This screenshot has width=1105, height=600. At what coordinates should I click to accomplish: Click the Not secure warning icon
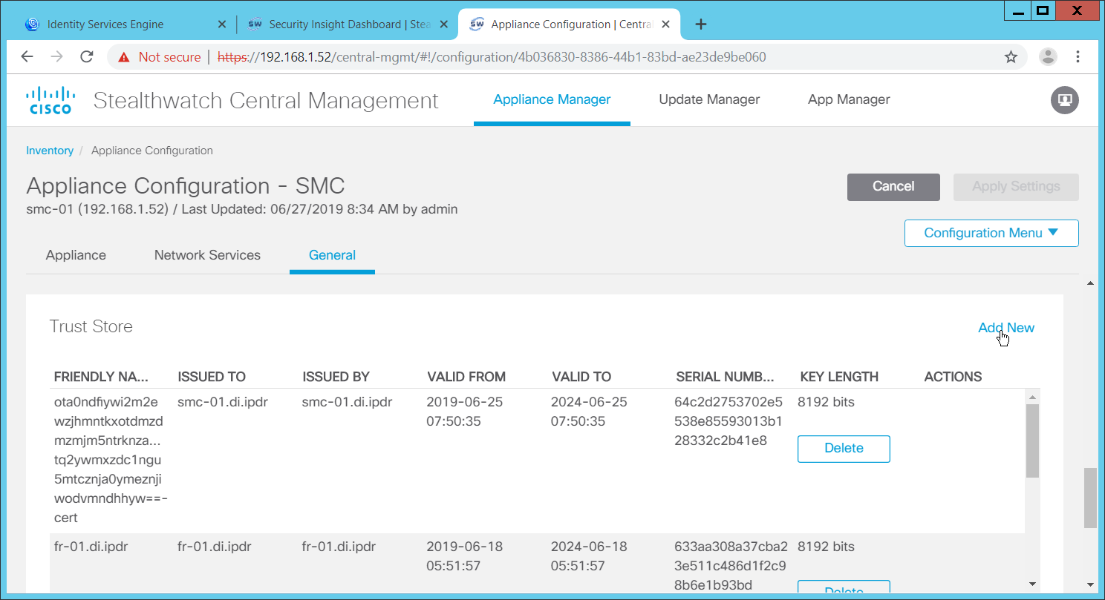(x=124, y=57)
